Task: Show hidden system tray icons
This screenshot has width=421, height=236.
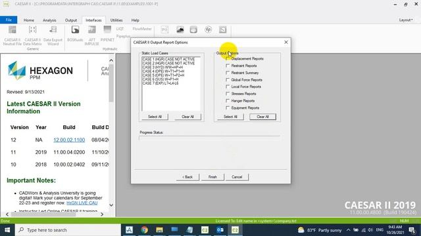Action: tap(348, 230)
